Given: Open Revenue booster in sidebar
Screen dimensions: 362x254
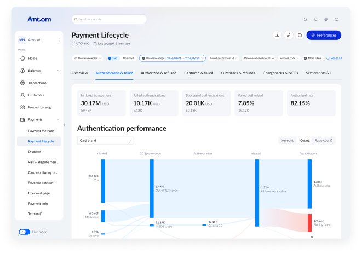Looking at the screenshot, I should pos(41,183).
